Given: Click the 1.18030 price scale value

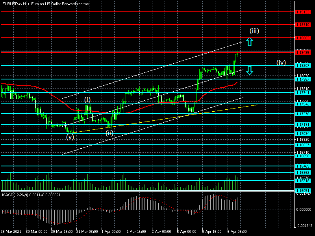Looking at the screenshot, I should click(x=303, y=76).
